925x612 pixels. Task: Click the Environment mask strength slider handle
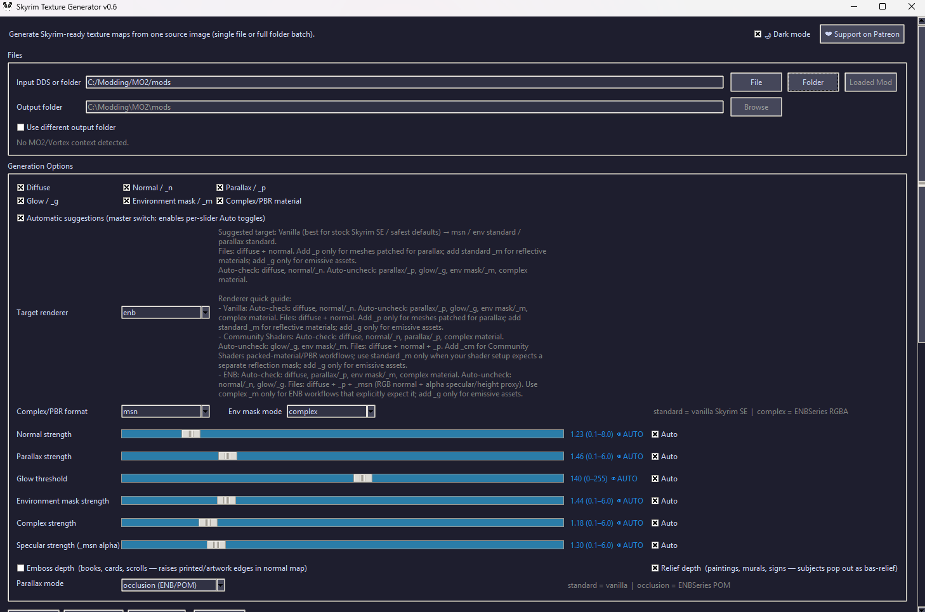tap(226, 501)
